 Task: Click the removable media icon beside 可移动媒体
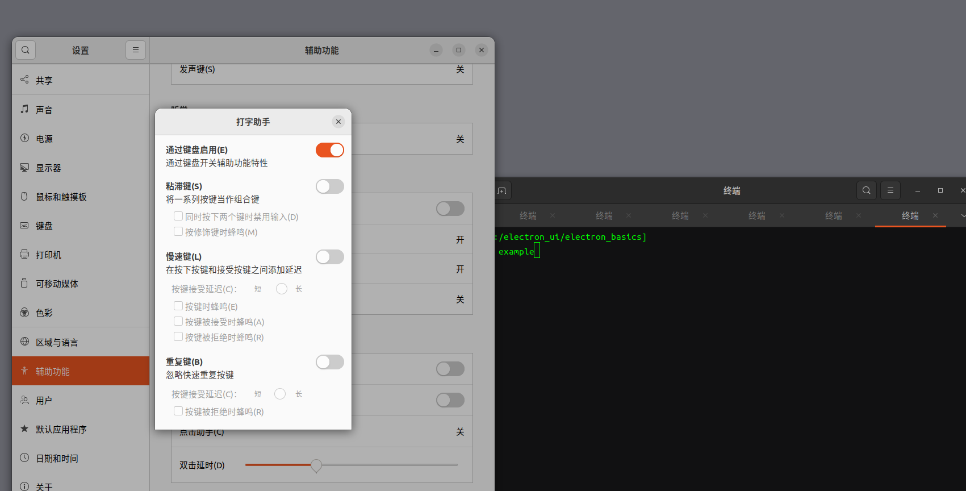[24, 283]
